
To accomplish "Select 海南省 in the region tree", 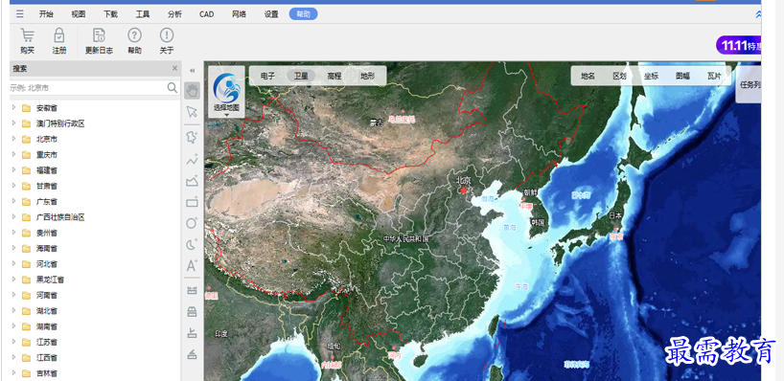I will point(47,248).
